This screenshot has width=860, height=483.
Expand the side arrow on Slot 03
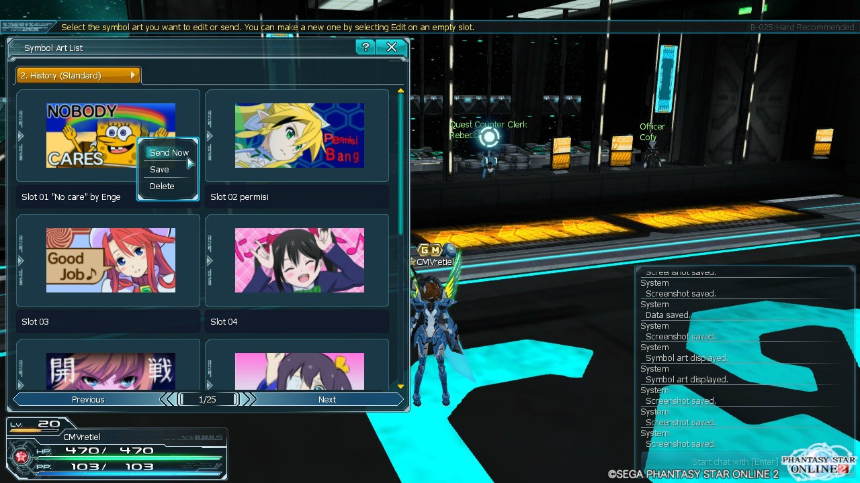(x=21, y=261)
